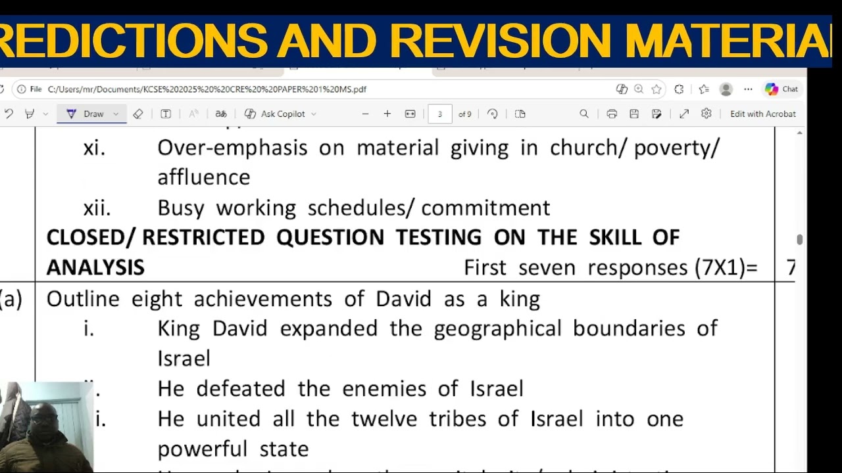
Task: Open Highlight tool color options arrow
Action: coord(45,114)
